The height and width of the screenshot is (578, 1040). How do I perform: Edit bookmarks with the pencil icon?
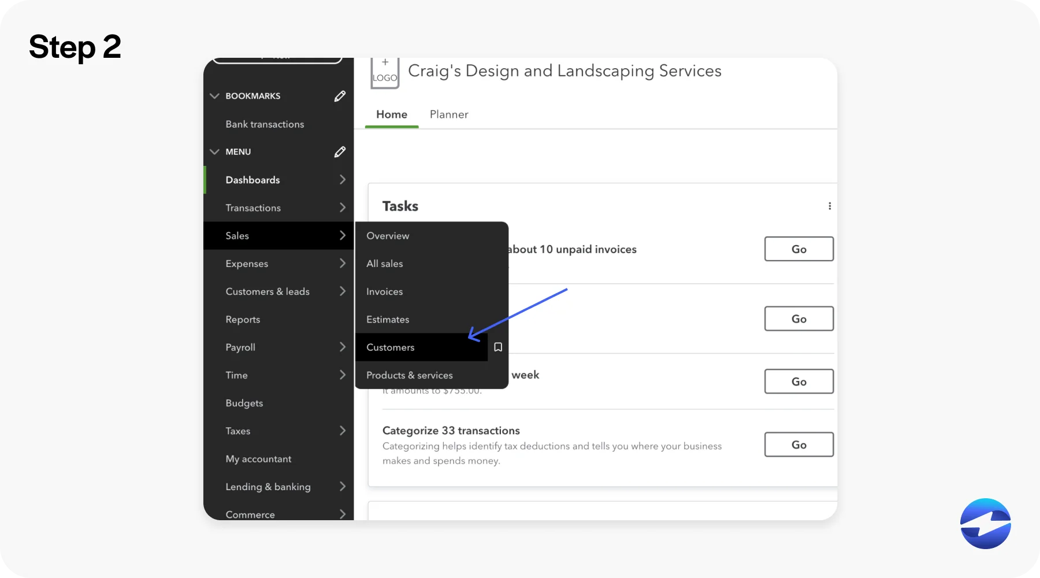click(x=340, y=96)
